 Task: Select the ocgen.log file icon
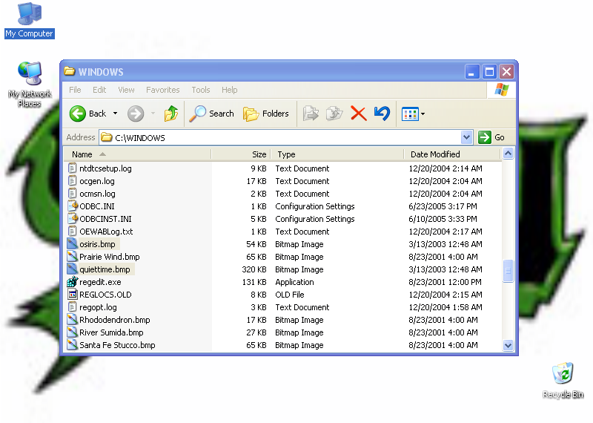tap(72, 180)
